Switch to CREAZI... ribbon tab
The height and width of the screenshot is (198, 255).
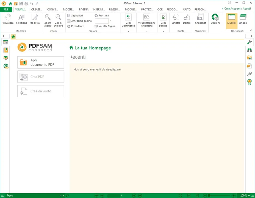click(37, 9)
